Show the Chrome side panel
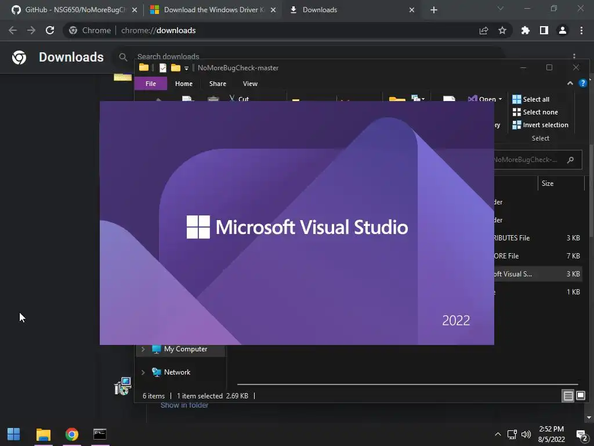The width and height of the screenshot is (594, 446). point(544,30)
